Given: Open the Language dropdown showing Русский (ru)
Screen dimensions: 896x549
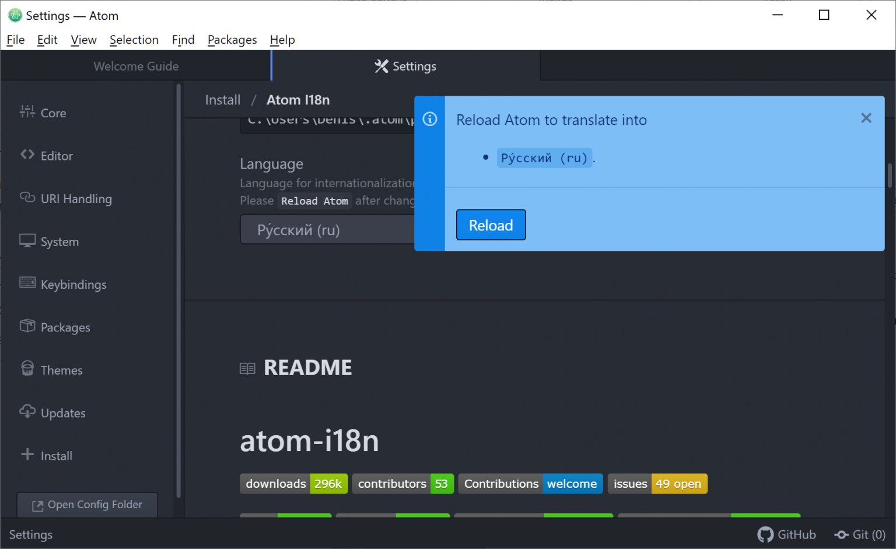Looking at the screenshot, I should click(327, 229).
